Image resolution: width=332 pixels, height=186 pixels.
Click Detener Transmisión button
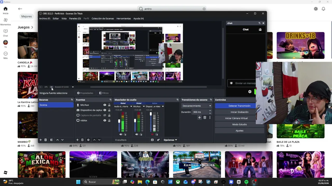(239, 106)
